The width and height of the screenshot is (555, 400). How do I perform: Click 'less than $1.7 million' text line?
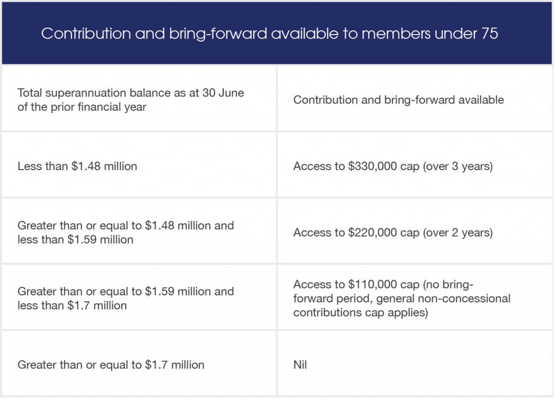[x=72, y=306]
